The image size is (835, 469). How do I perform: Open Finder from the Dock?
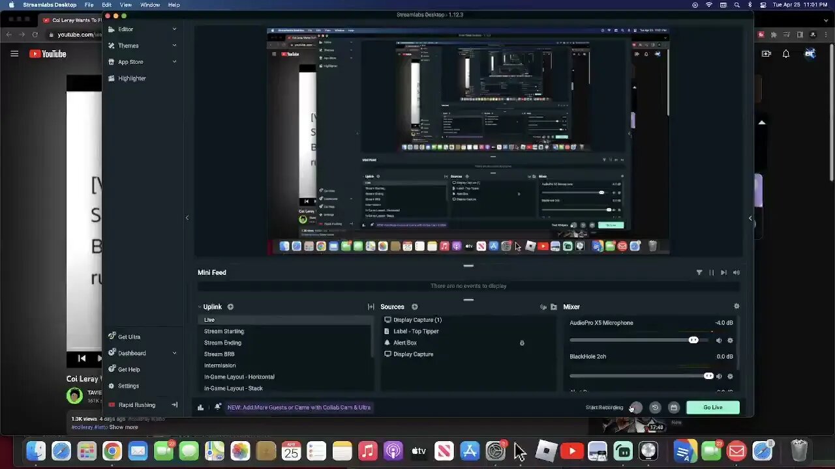click(x=36, y=451)
